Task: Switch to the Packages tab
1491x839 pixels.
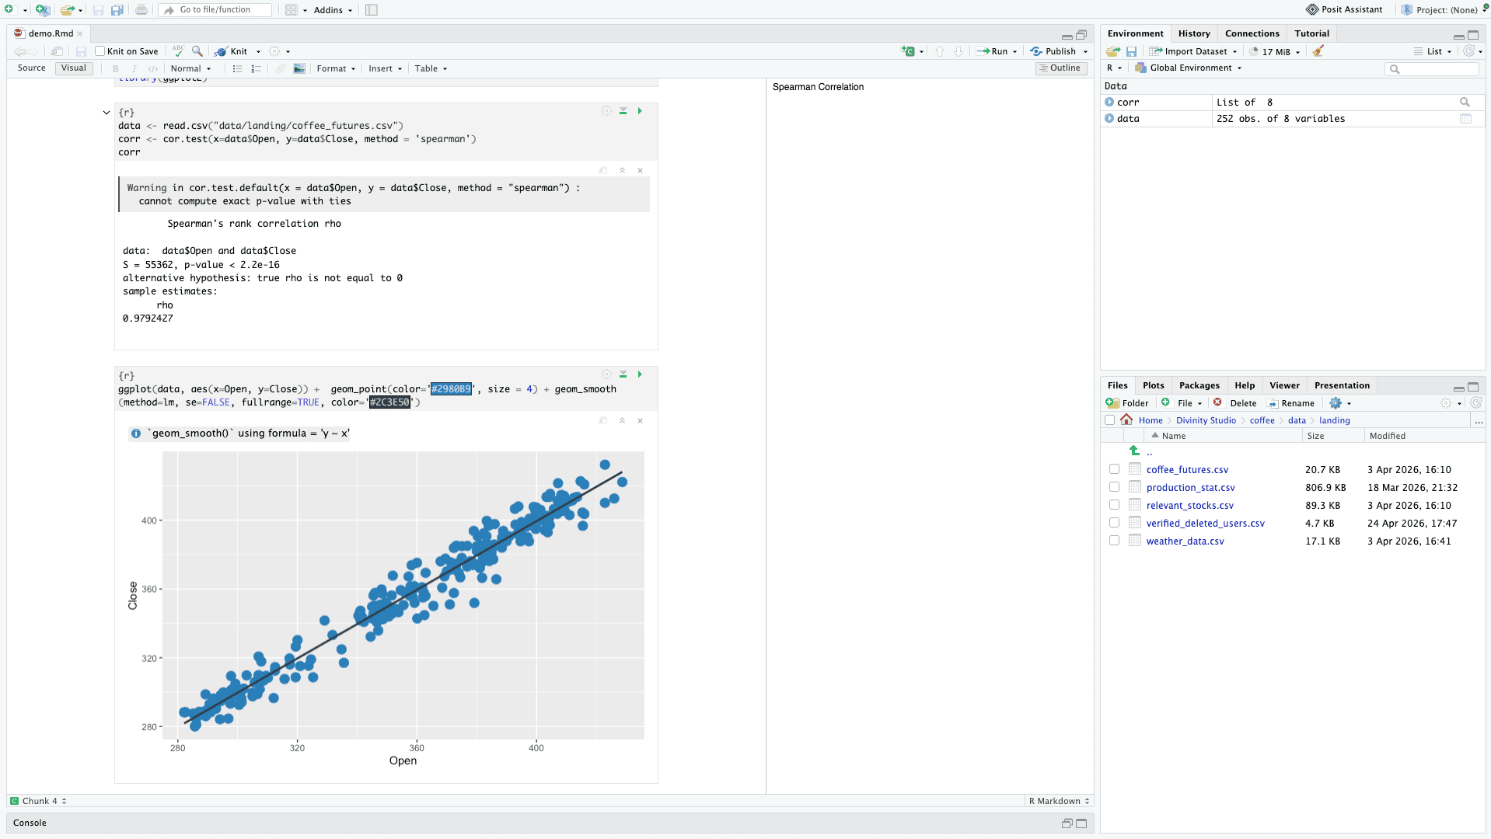Action: [1199, 385]
